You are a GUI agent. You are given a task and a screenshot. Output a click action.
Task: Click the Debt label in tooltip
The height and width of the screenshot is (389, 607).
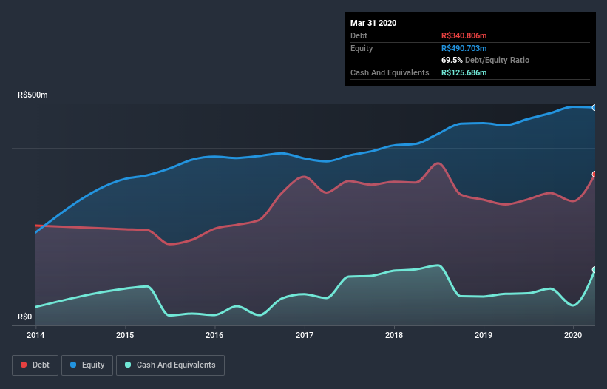[359, 35]
